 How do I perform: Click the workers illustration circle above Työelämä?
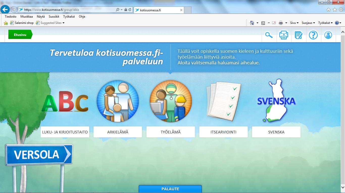click(171, 101)
